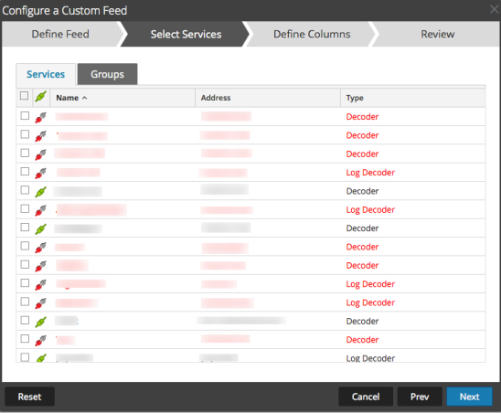Cancel the custom feed configuration
Viewport: 501px width, 413px height.
[x=366, y=397]
